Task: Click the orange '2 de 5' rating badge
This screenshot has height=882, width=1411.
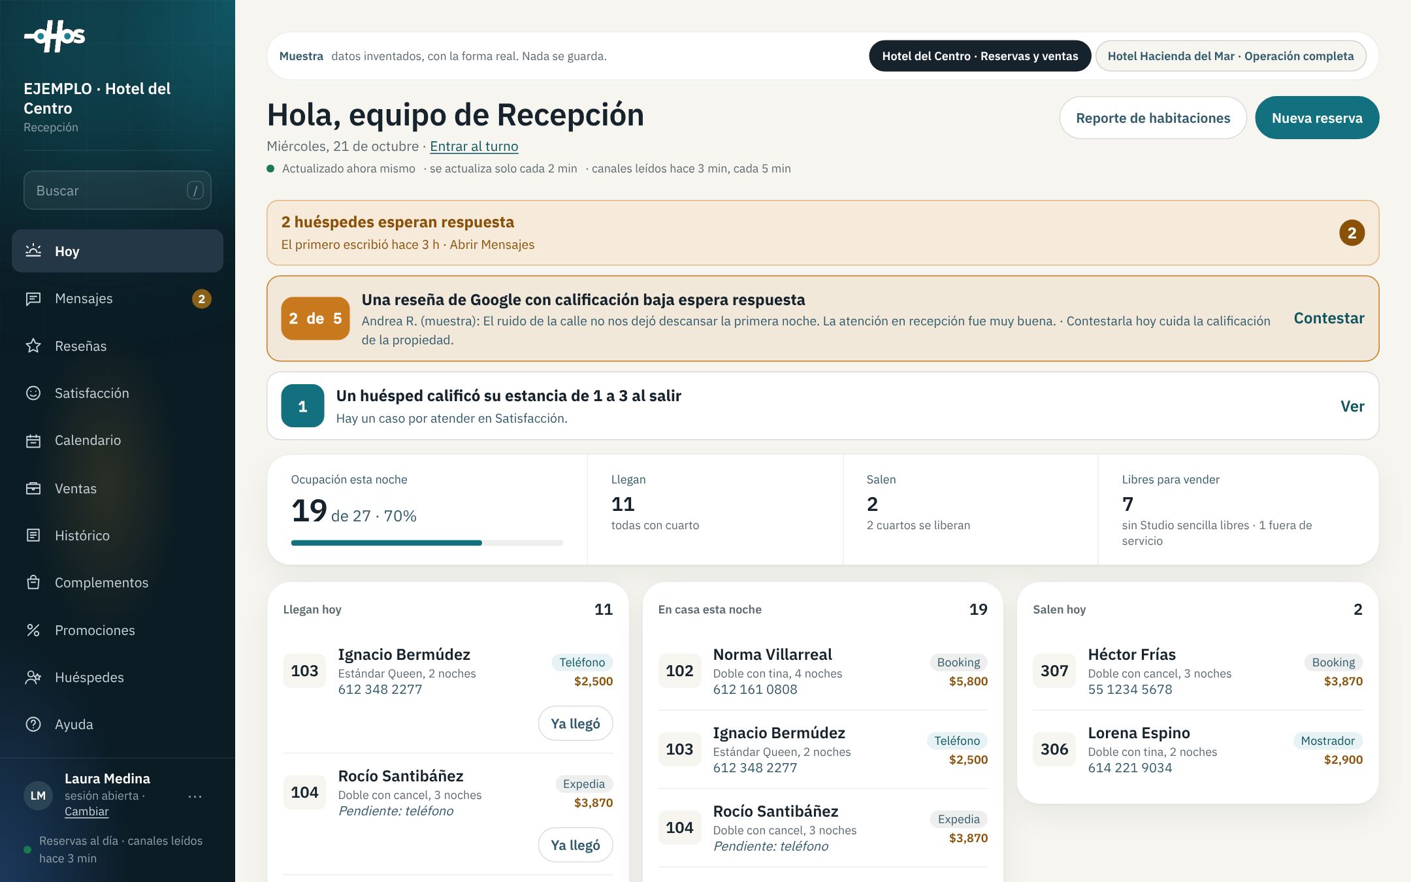Action: 316,318
